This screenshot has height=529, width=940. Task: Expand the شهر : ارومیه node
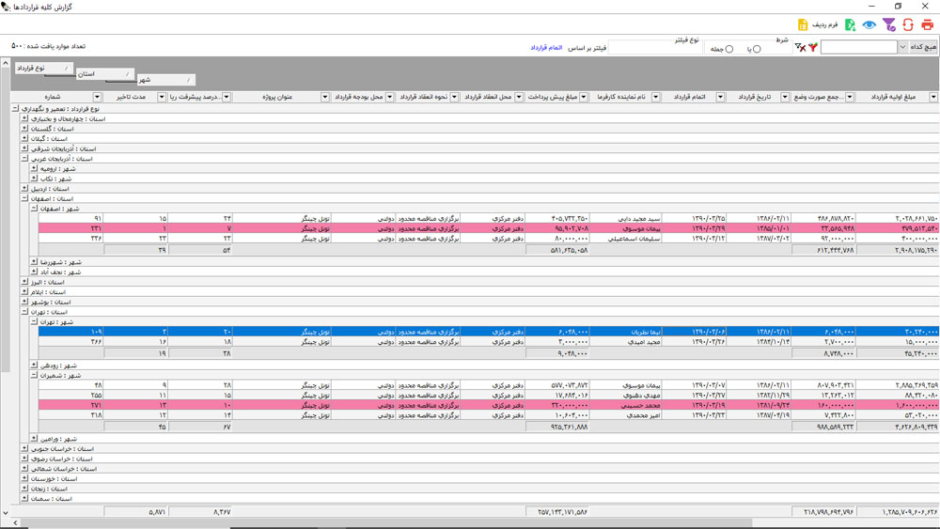(x=34, y=168)
